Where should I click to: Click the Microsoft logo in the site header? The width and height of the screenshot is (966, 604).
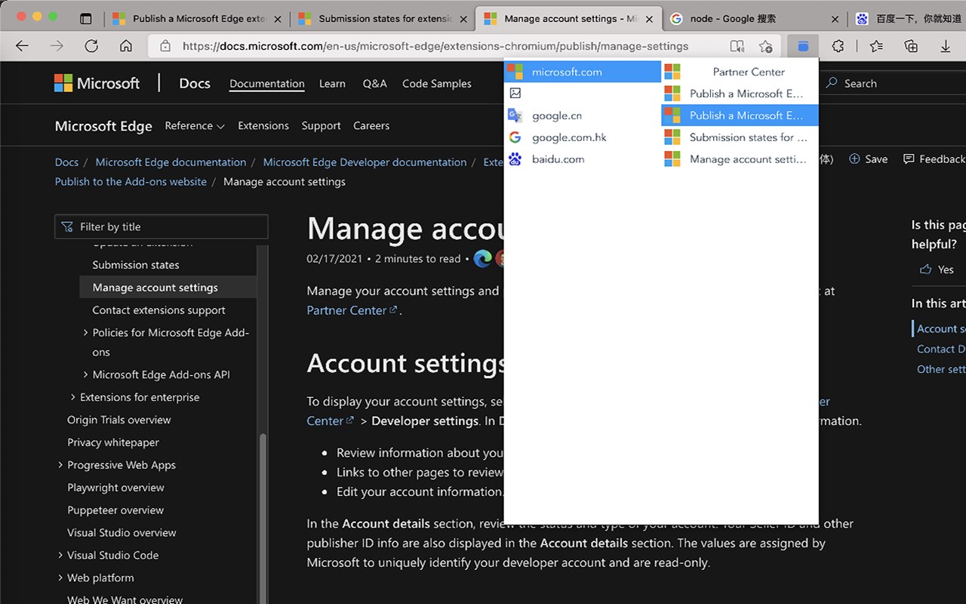coord(97,83)
